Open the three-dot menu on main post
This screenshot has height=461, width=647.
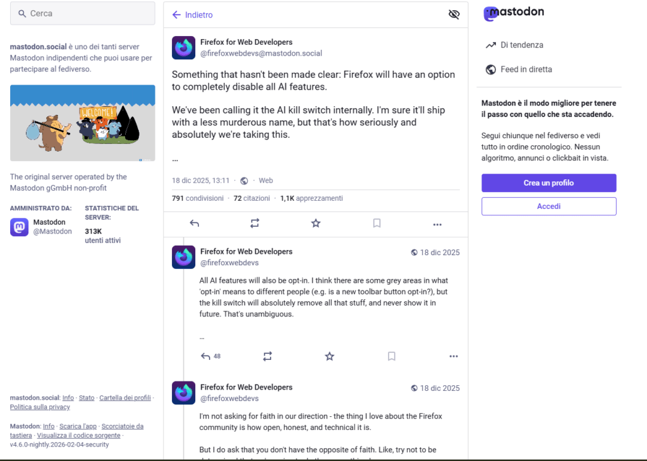[437, 224]
